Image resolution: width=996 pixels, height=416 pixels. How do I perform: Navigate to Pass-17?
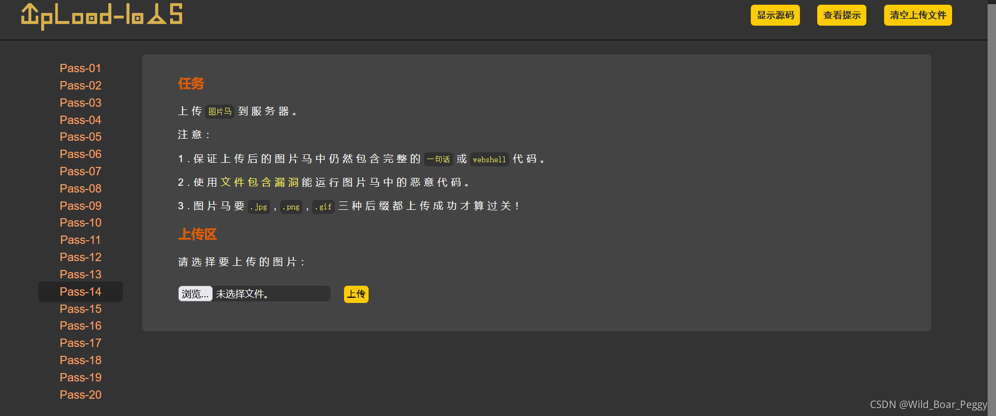(81, 343)
